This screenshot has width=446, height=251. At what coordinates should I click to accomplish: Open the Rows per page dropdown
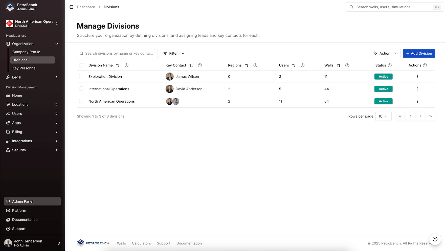pyautogui.click(x=383, y=116)
